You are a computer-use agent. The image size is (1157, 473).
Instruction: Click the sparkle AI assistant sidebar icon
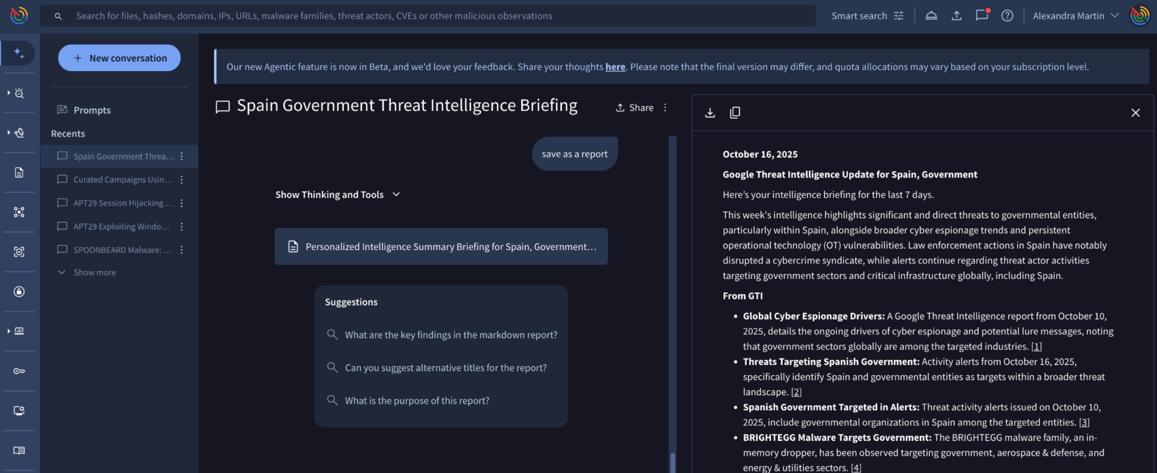pyautogui.click(x=19, y=53)
